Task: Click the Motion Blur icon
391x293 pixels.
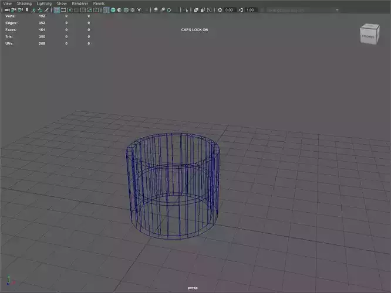Action: [163, 10]
